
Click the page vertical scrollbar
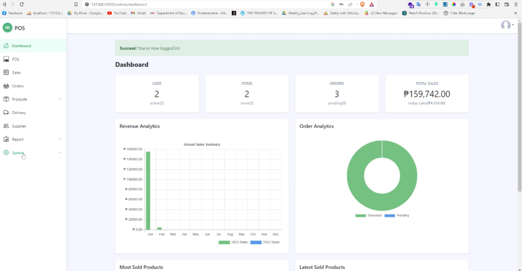[x=519, y=106]
